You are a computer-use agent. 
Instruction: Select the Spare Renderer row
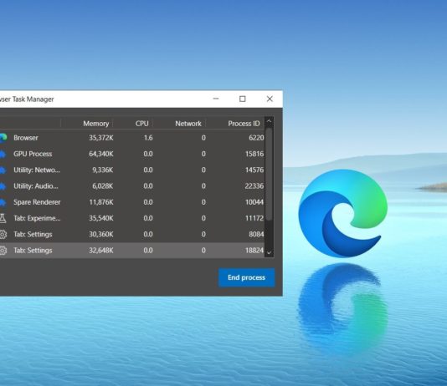click(132, 202)
